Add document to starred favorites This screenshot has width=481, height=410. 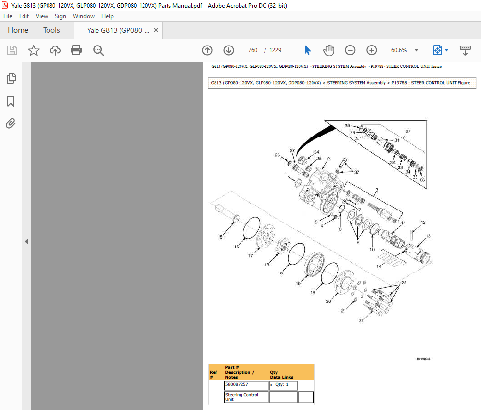click(33, 50)
